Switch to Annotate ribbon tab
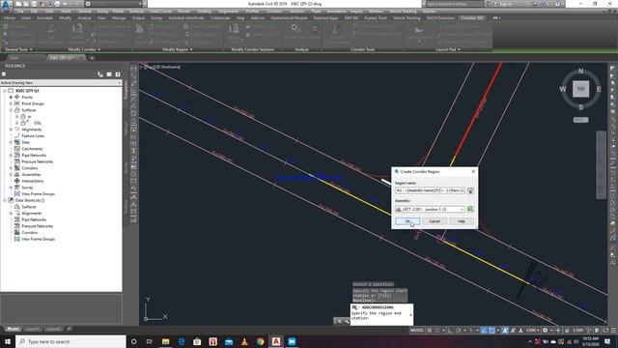This screenshot has width=618, height=348. [44, 18]
